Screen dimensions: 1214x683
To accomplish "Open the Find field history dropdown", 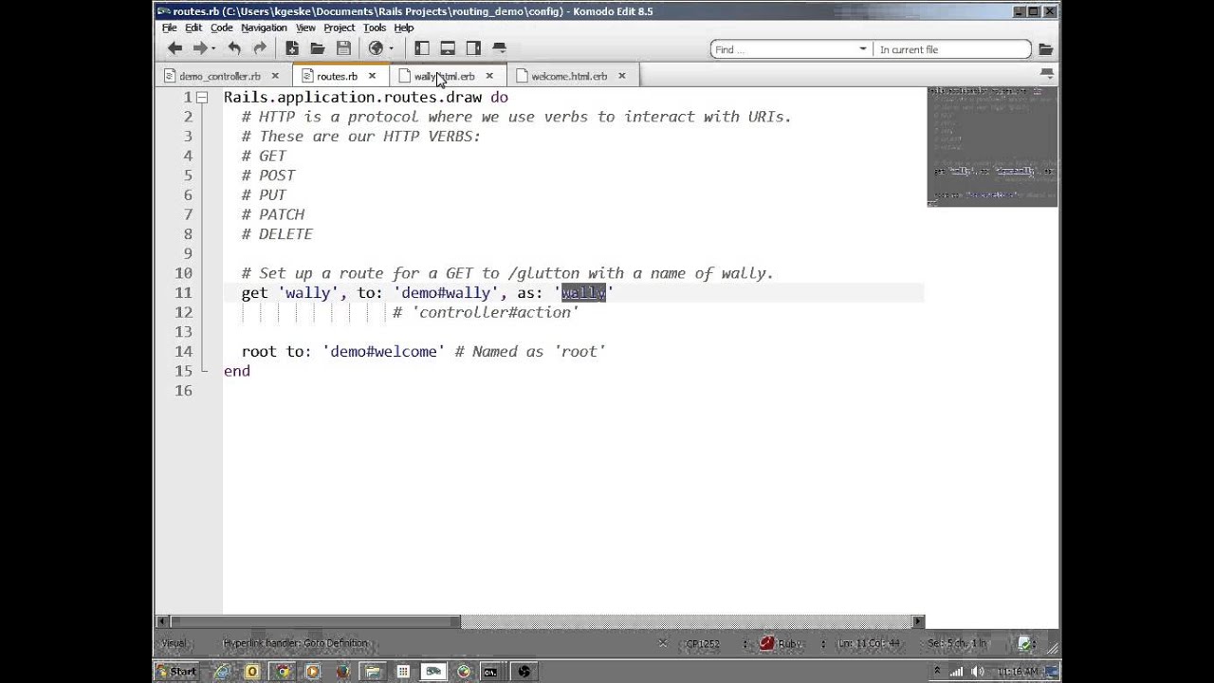I will (863, 49).
